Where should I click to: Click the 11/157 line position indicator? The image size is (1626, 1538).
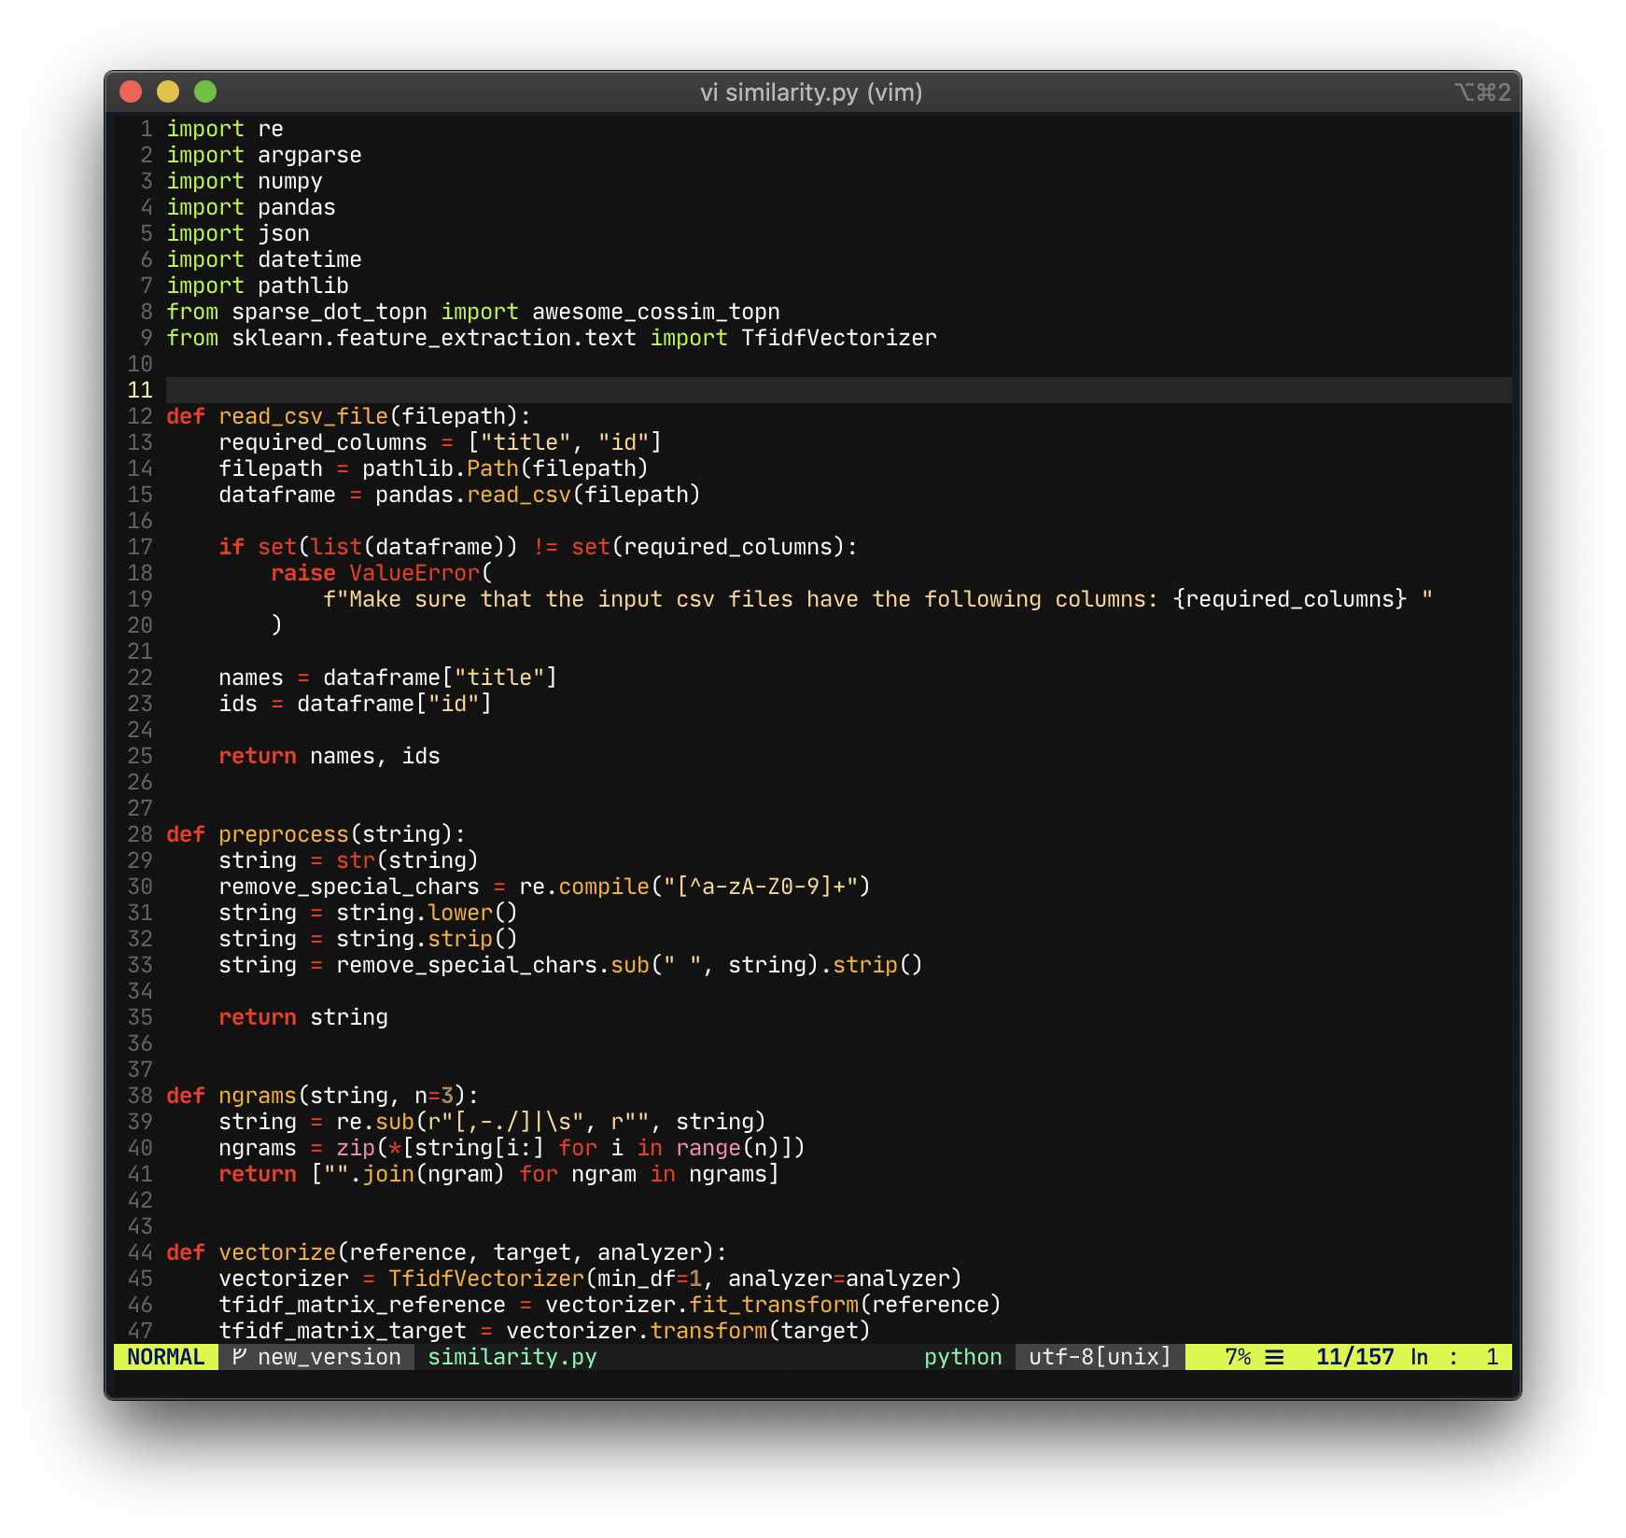[x=1353, y=1357]
